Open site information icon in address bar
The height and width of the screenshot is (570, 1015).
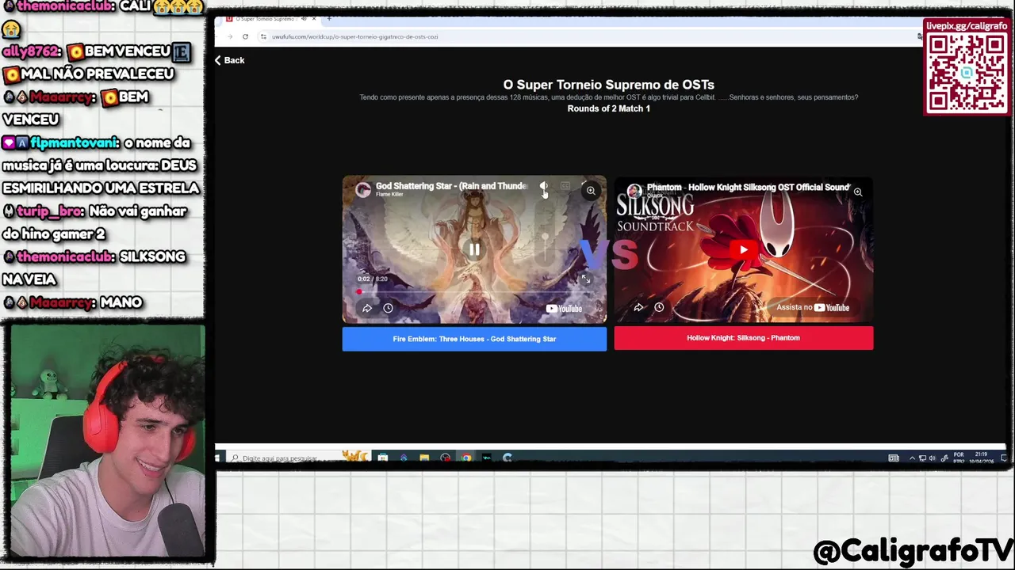point(263,36)
